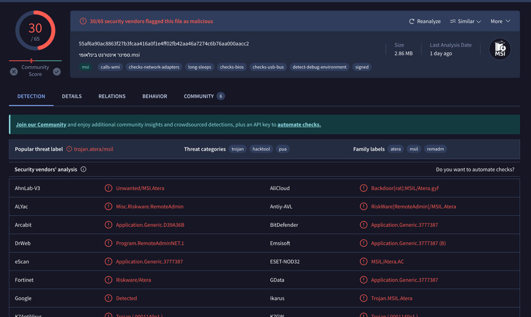The height and width of the screenshot is (317, 531).
Task: Expand the More menu
Action: tap(500, 21)
